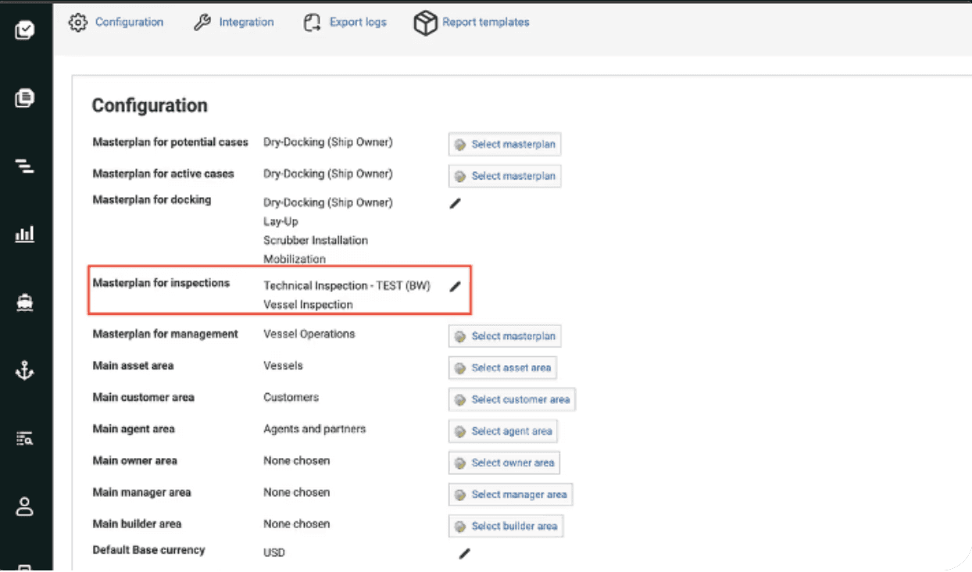972x572 pixels.
Task: Open the Configuration section
Action: (x=117, y=22)
